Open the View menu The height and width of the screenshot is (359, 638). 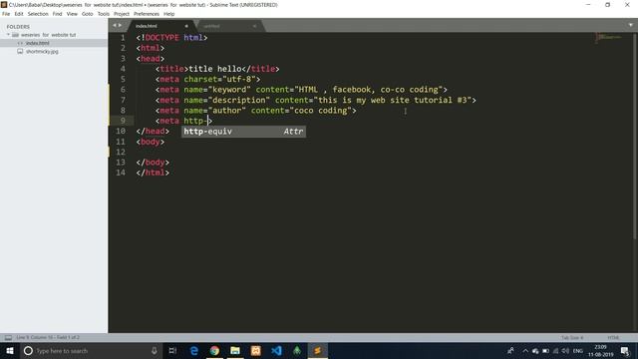coord(72,14)
